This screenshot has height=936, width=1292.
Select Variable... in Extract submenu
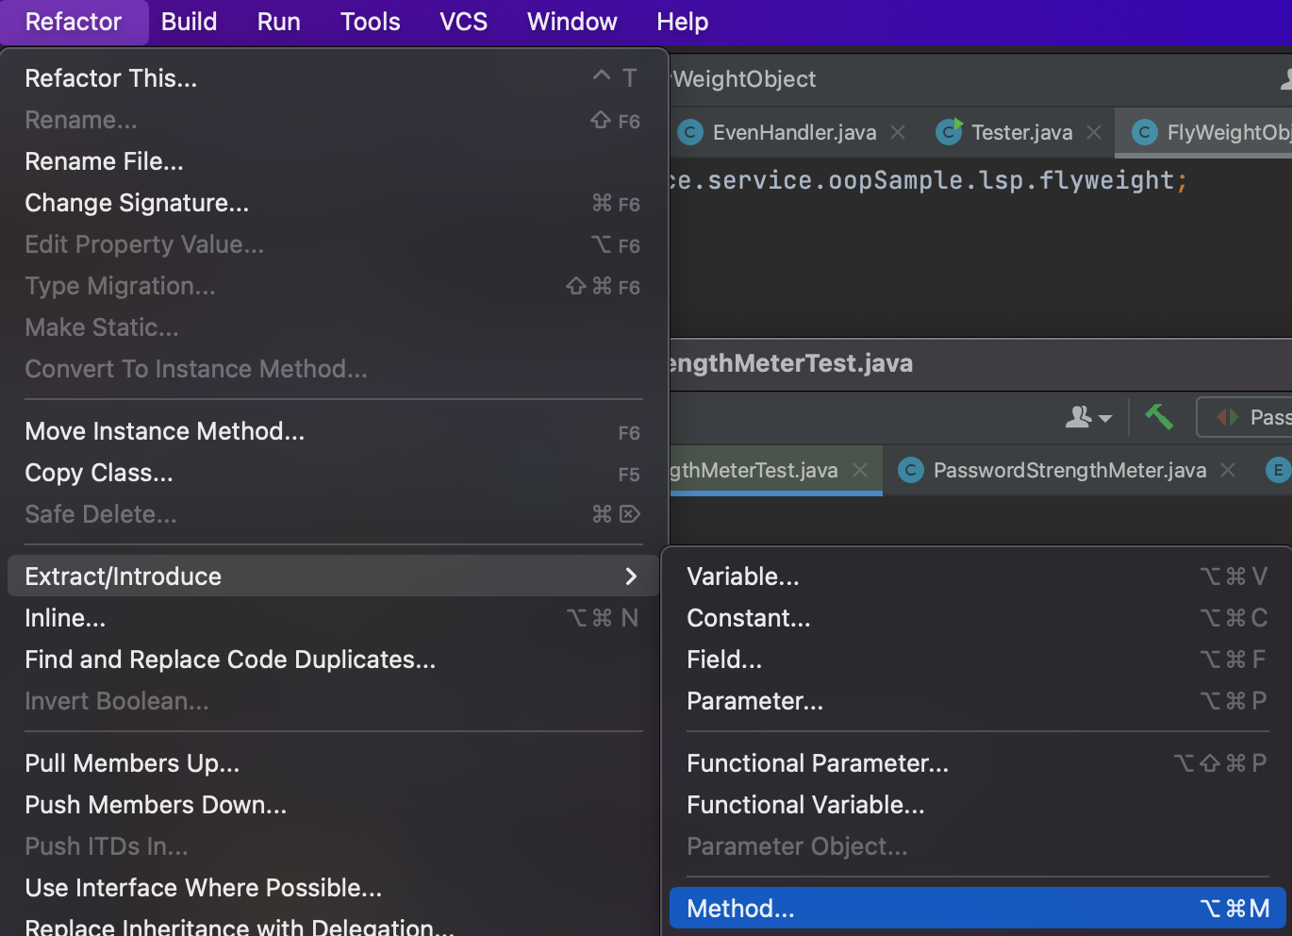coord(977,577)
